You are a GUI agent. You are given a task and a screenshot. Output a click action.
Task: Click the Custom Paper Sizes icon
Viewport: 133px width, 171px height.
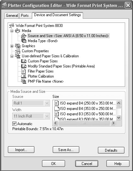(x=24, y=61)
